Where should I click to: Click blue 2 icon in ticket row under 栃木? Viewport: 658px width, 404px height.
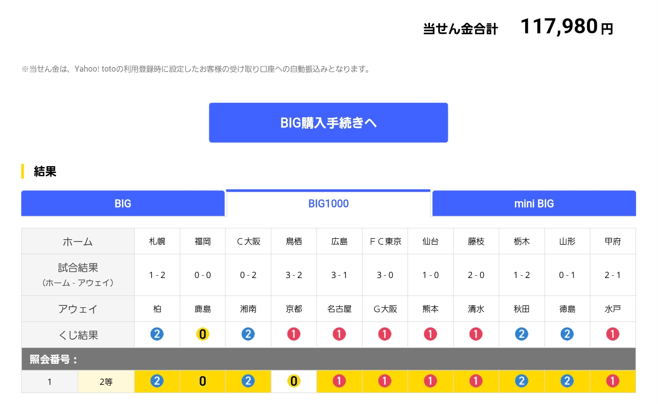521,381
